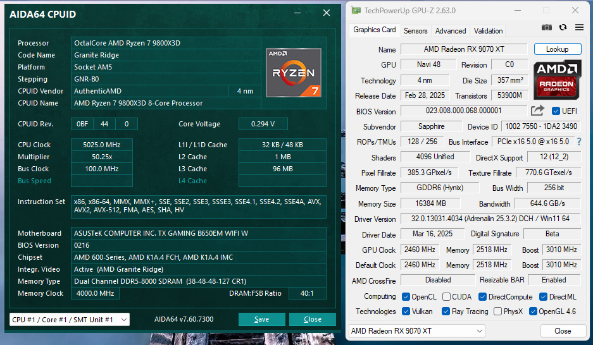Click the Resizable BAR value Enabled

tap(554, 280)
